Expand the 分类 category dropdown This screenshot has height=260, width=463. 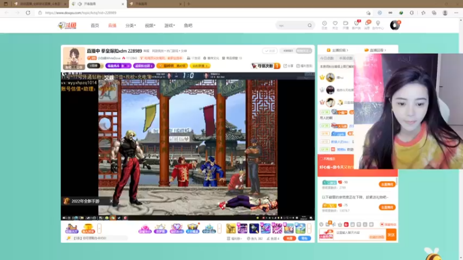point(131,25)
